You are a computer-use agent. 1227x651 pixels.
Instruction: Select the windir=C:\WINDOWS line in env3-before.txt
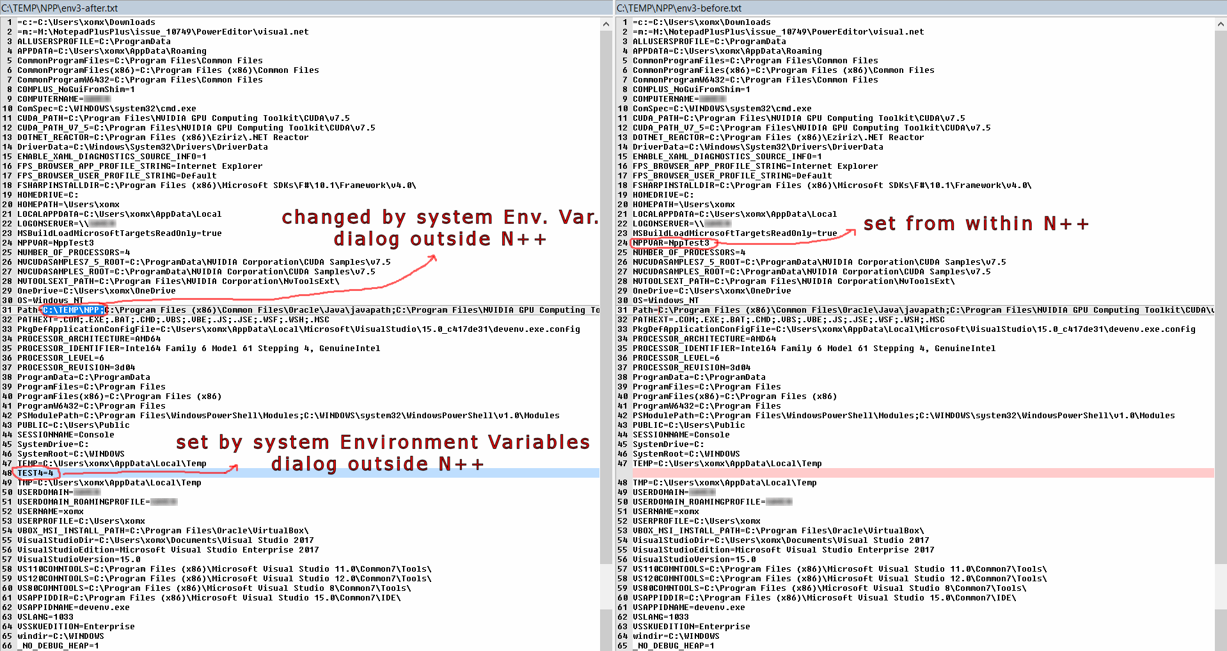(x=673, y=636)
